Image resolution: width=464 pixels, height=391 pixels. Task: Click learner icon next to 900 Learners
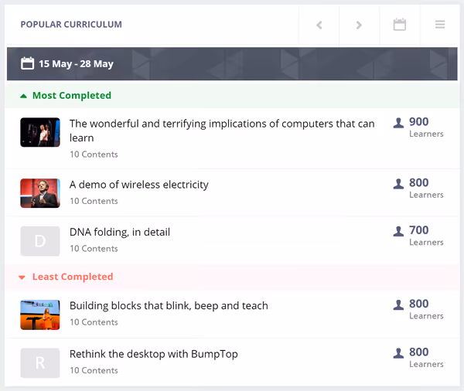[x=398, y=123]
